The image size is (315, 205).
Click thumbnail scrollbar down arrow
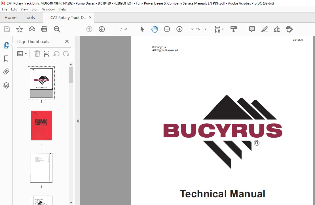coord(71,202)
